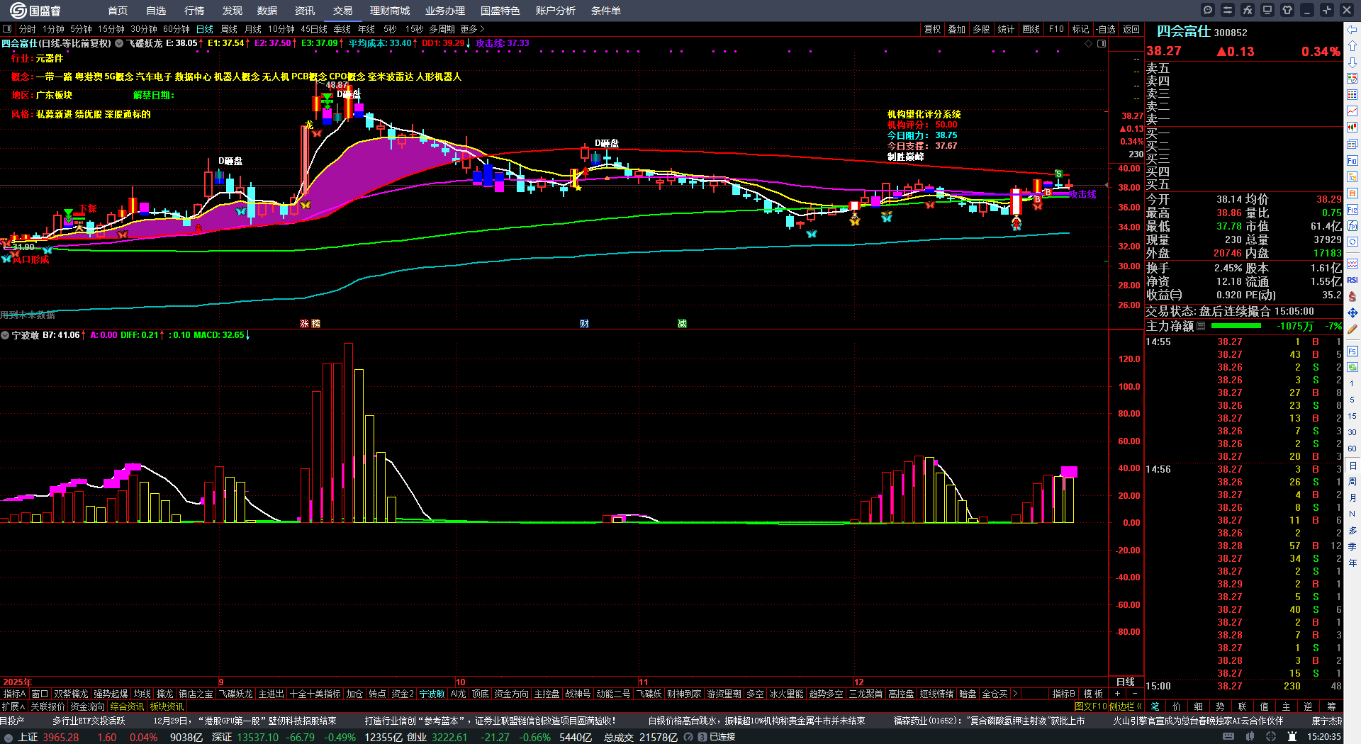Open the 行情 menu
This screenshot has height=744, width=1361.
pyautogui.click(x=194, y=11)
